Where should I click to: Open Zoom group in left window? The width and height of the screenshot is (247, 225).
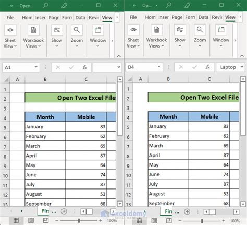tap(77, 37)
